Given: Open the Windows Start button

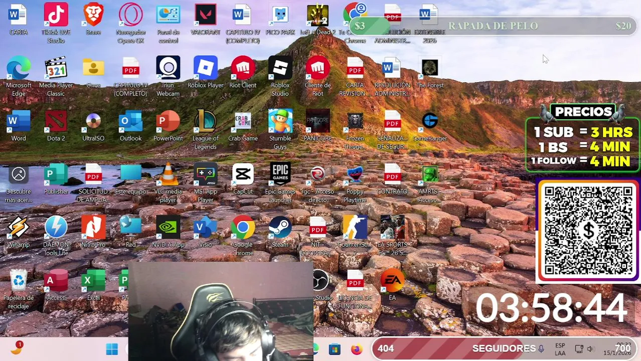Looking at the screenshot, I should tap(112, 349).
